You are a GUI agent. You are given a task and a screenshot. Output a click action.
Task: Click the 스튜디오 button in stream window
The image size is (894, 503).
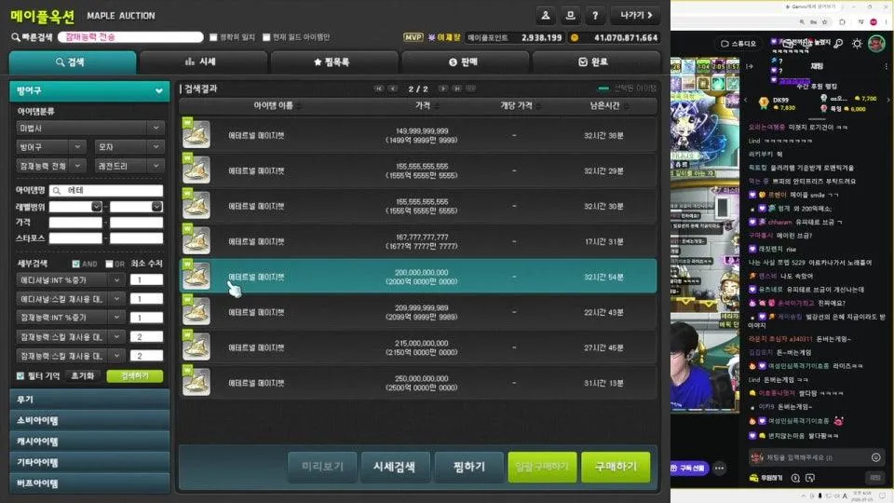tap(738, 44)
